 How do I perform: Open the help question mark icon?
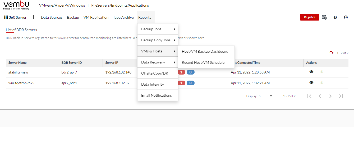click(335, 17)
